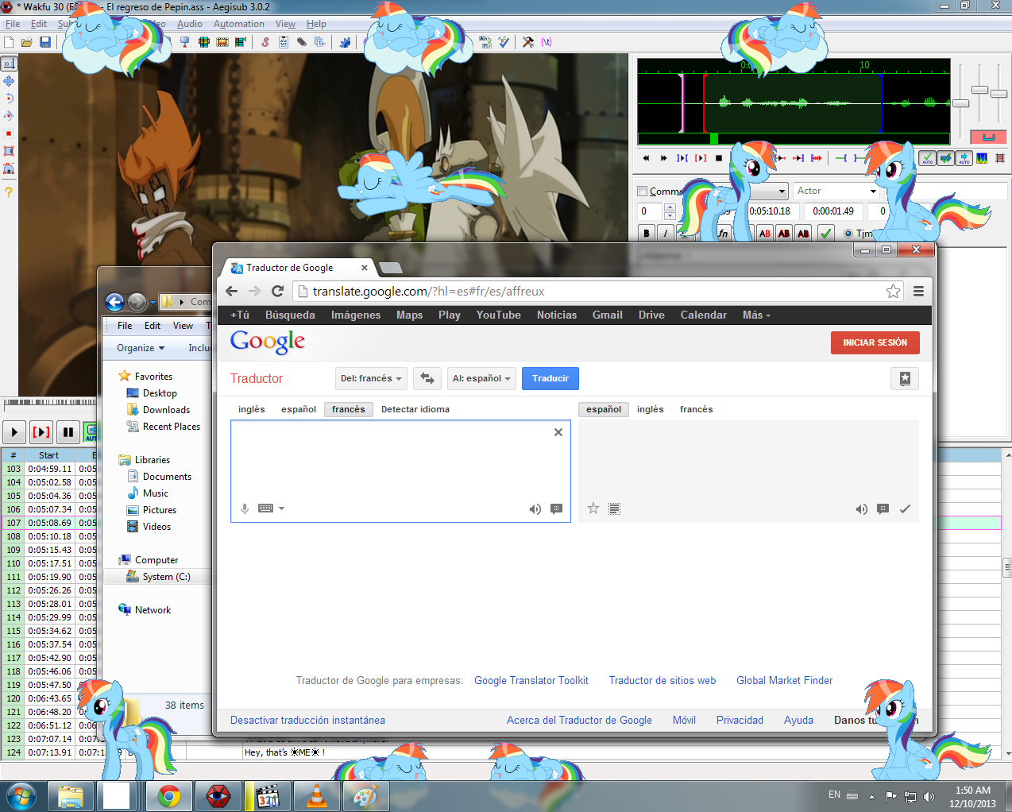Reload the Google Translate page
The image size is (1012, 812).
point(277,292)
